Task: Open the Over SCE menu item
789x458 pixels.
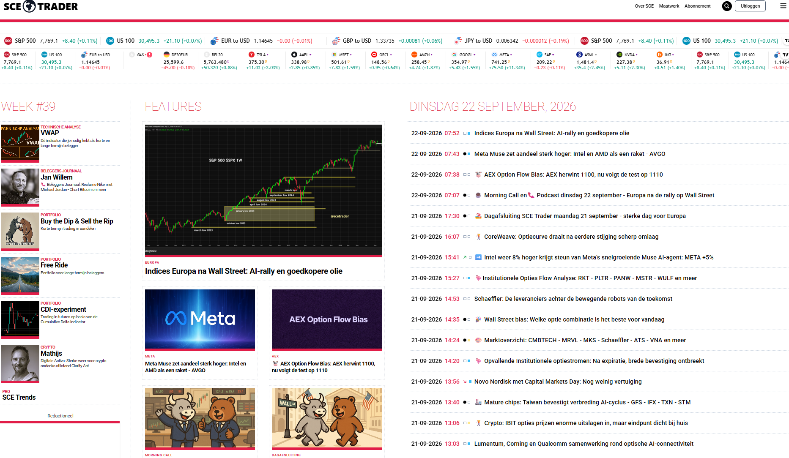Action: (644, 6)
